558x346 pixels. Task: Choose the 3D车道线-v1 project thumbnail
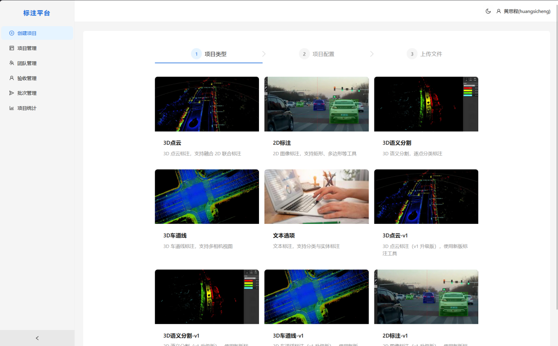coord(317,297)
